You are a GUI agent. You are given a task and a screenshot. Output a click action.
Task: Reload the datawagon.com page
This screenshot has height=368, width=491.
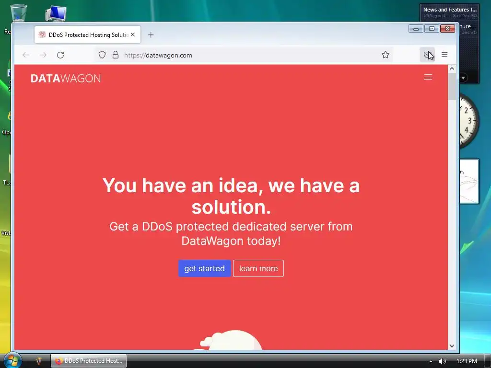(60, 55)
